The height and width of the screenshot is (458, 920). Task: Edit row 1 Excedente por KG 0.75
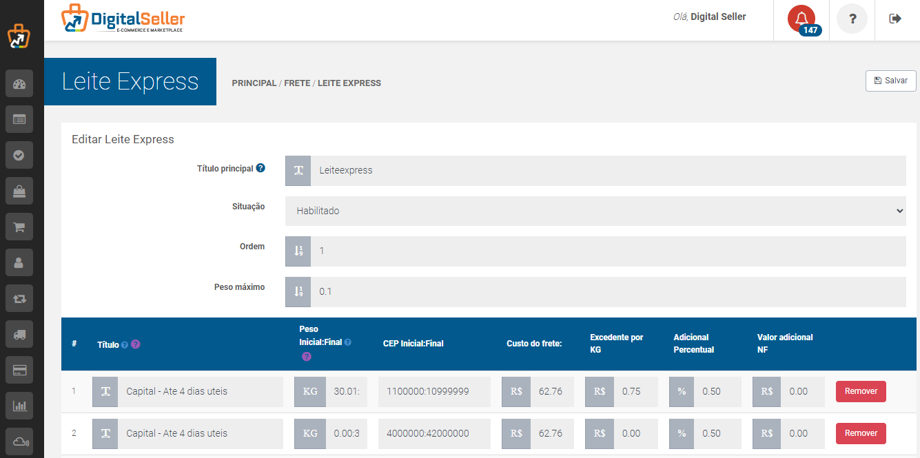coord(635,392)
